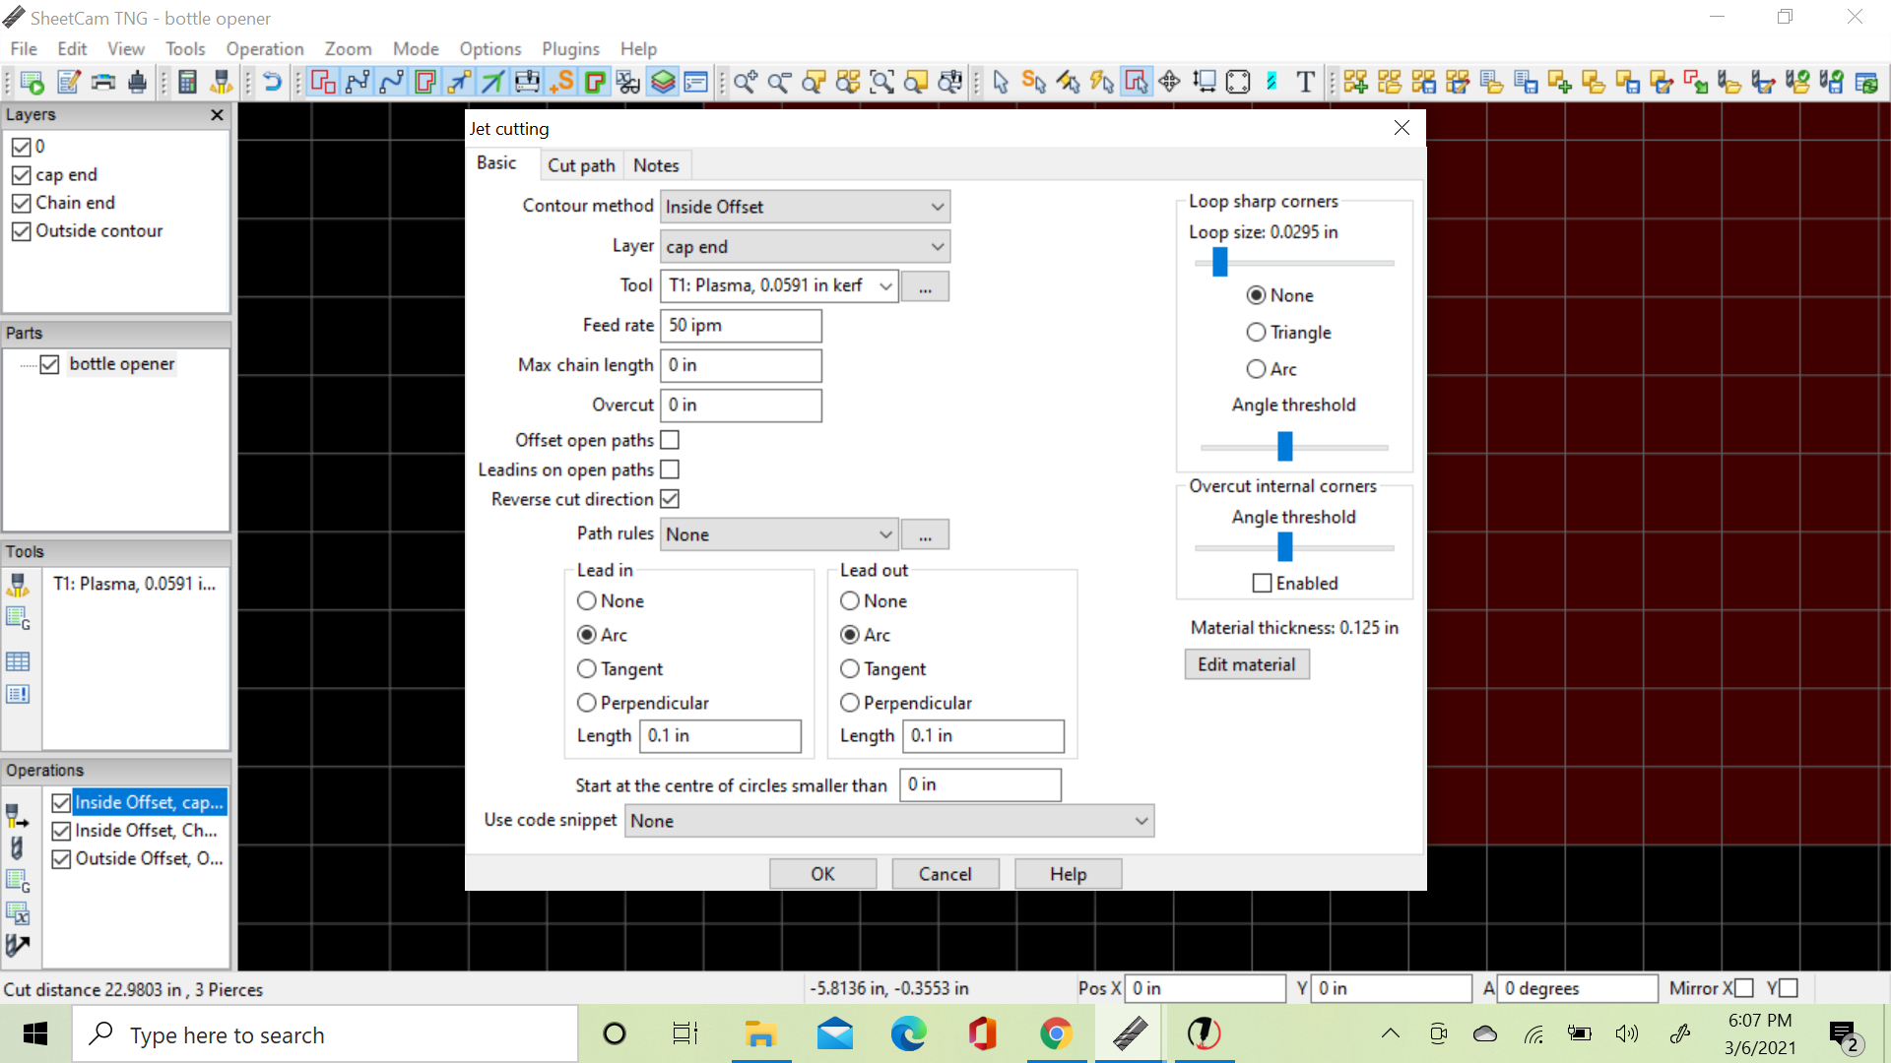1891x1063 pixels.
Task: Uncheck the 'cap end' layer checkbox
Action: (x=22, y=175)
